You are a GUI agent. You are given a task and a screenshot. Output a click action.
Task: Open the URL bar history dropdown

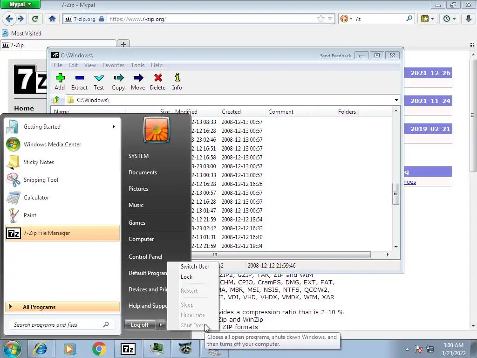[x=330, y=19]
